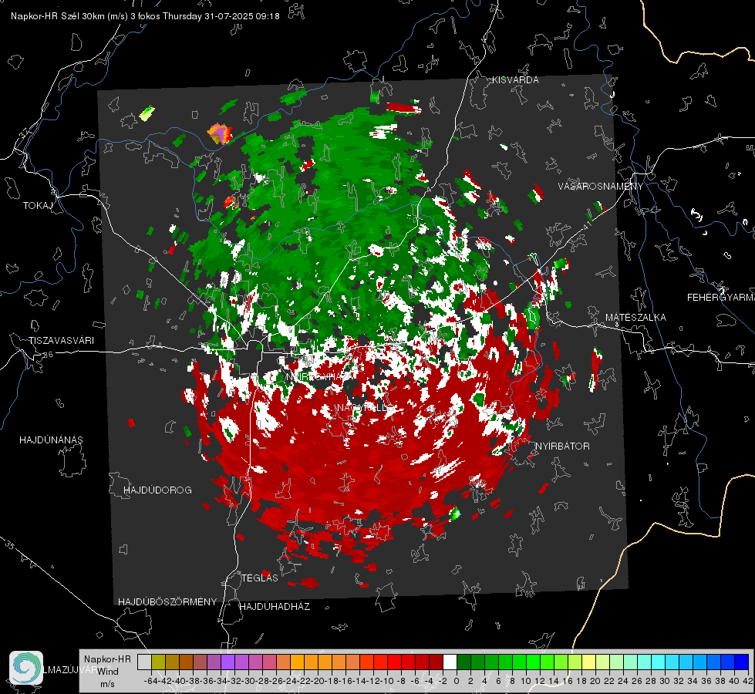Click the m/s unit label in legend
Image resolution: width=755 pixels, height=694 pixels.
(x=107, y=684)
